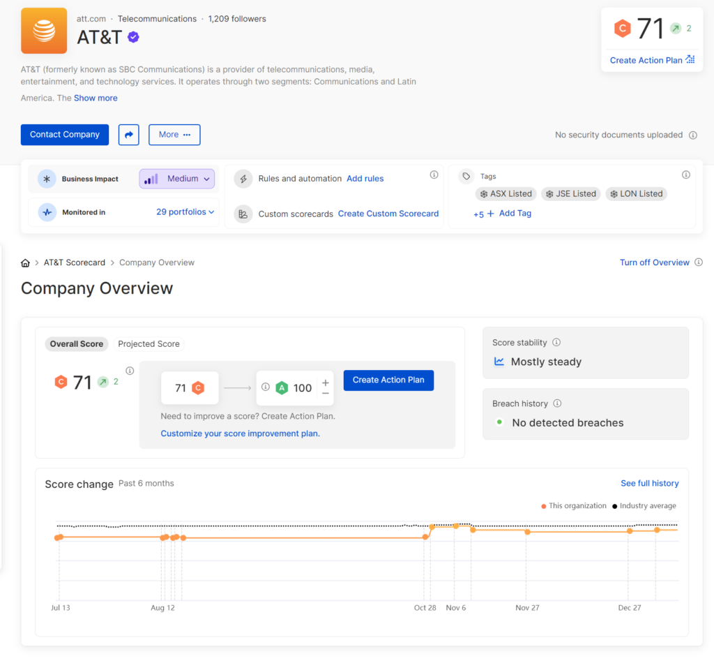Toggle This organization legend item

[574, 506]
